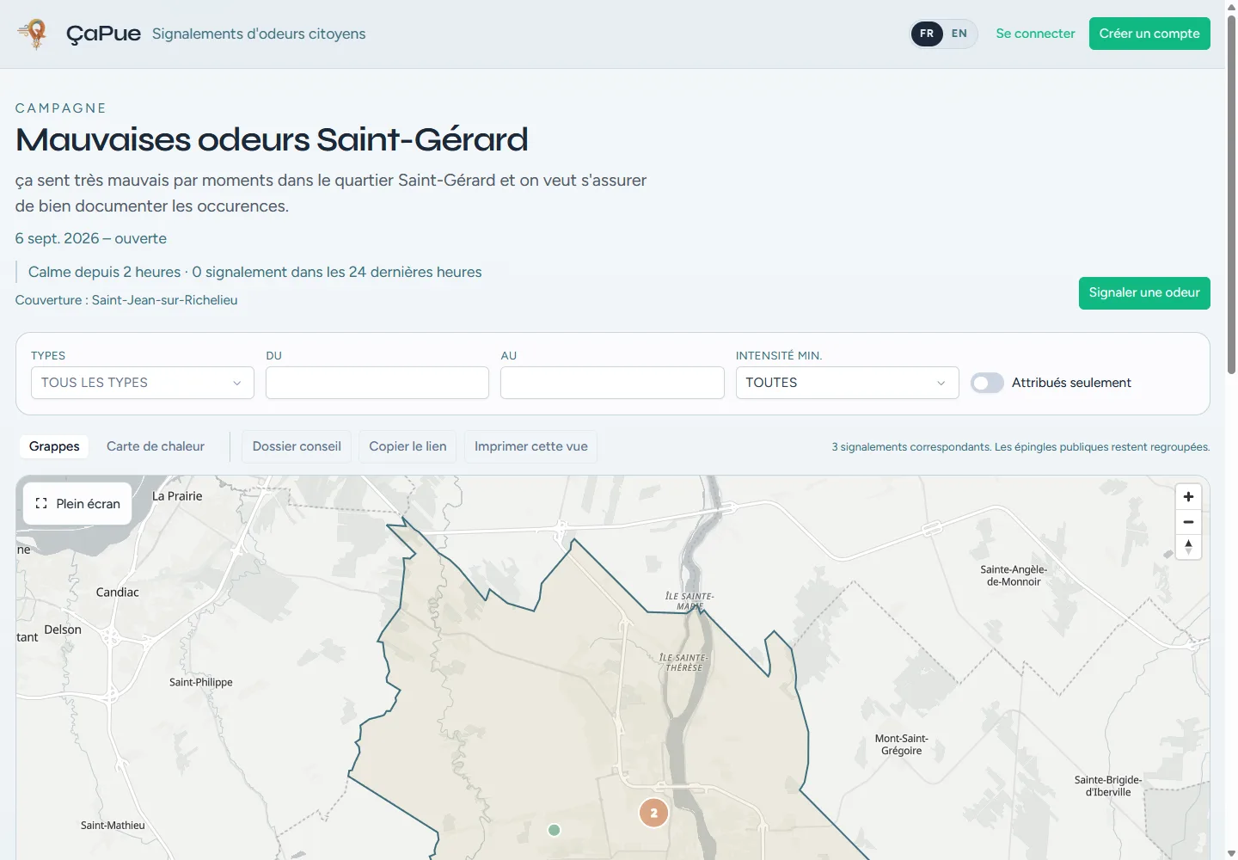Click 'Signaler une odeur' button
The height and width of the screenshot is (860, 1238).
point(1144,292)
